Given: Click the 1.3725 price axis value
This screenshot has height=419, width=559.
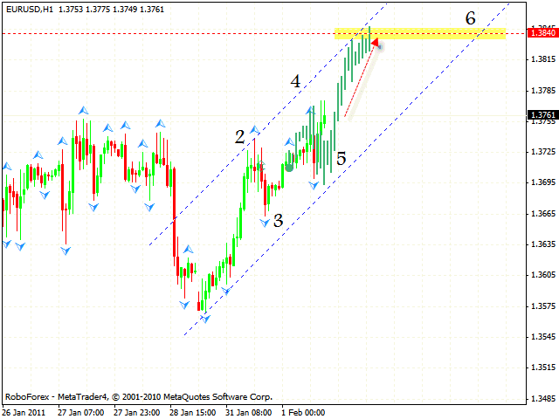Looking at the screenshot, I should point(543,152).
